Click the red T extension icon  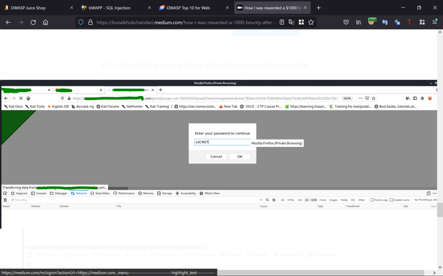[x=409, y=22]
